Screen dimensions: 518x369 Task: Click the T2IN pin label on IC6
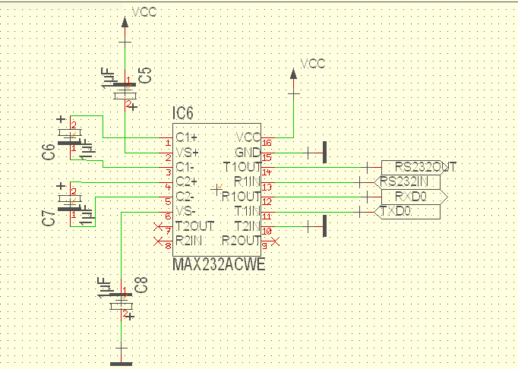point(248,226)
